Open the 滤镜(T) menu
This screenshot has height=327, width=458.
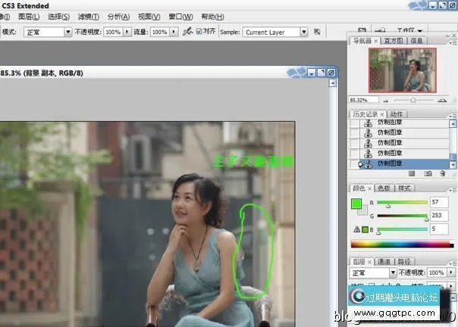point(89,17)
